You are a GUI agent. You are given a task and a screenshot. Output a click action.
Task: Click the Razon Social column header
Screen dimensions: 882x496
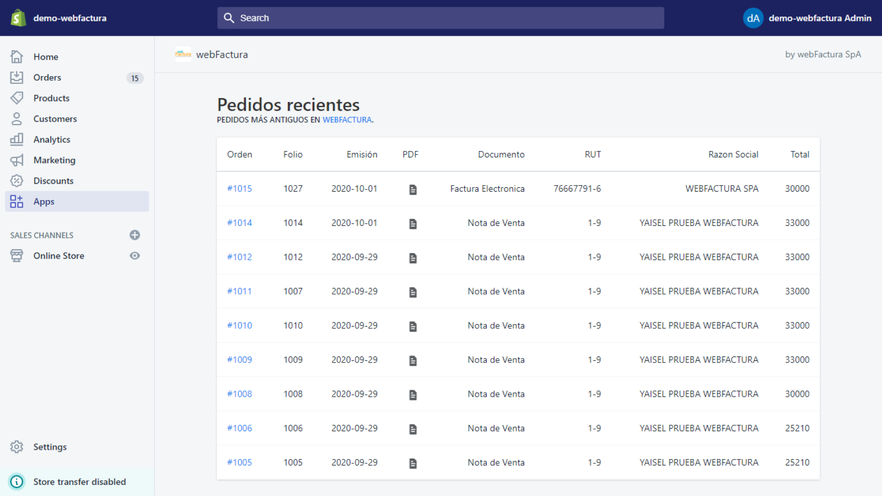[x=733, y=154]
